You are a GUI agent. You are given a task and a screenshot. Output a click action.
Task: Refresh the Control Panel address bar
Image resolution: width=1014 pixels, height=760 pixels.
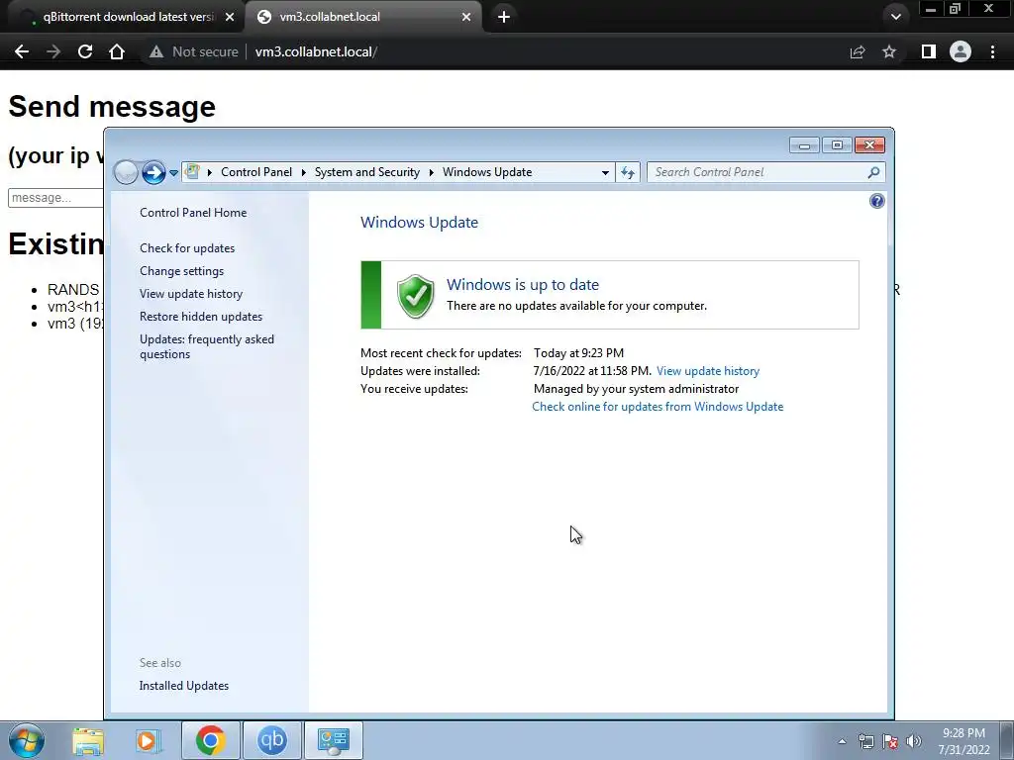click(x=627, y=172)
